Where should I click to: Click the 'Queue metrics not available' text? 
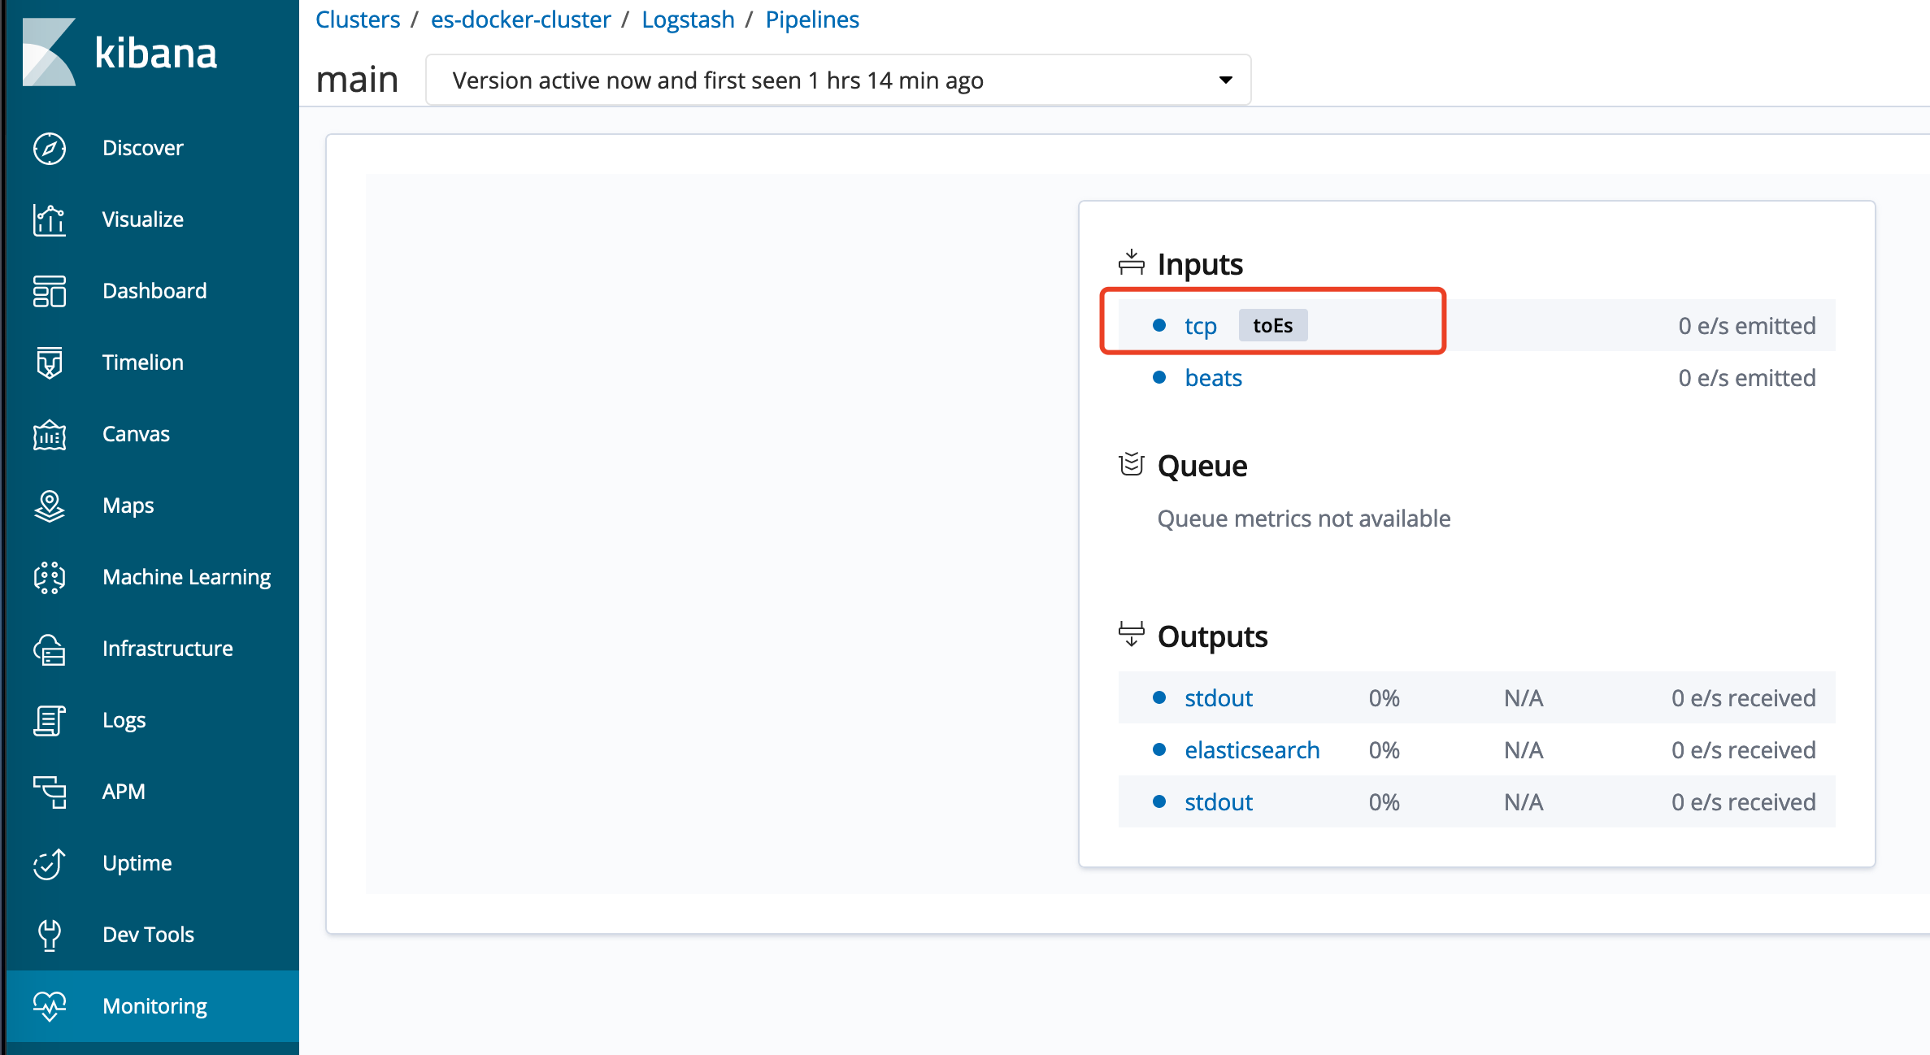tap(1303, 519)
